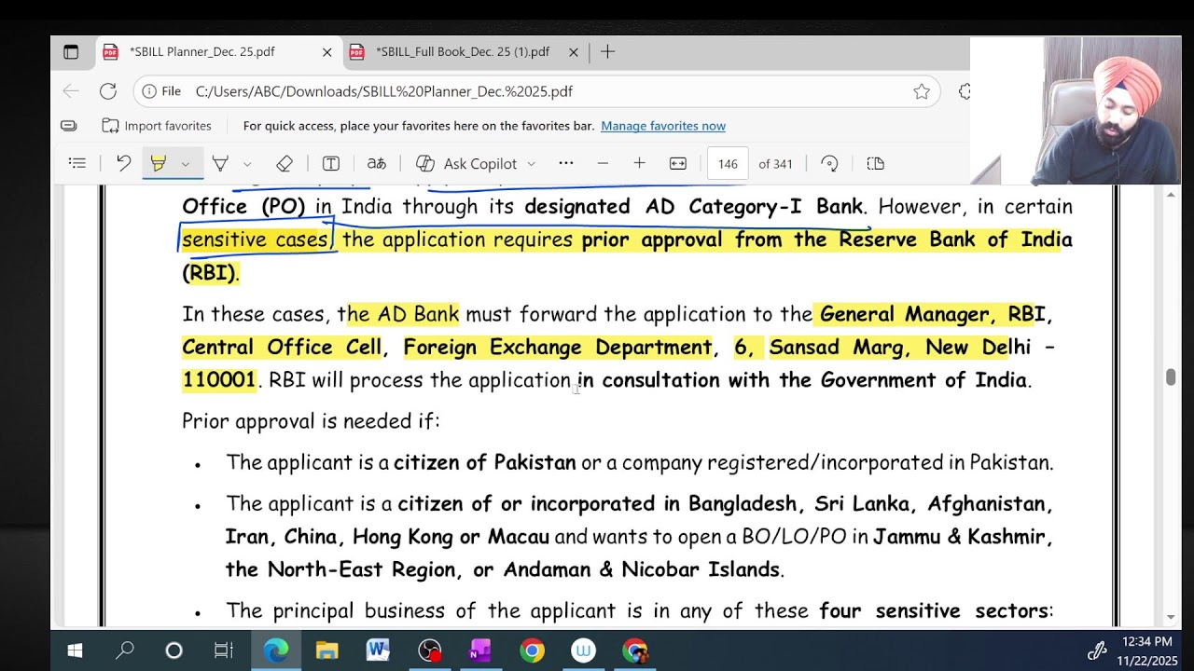Open the Draw tool options dropdown

[247, 164]
